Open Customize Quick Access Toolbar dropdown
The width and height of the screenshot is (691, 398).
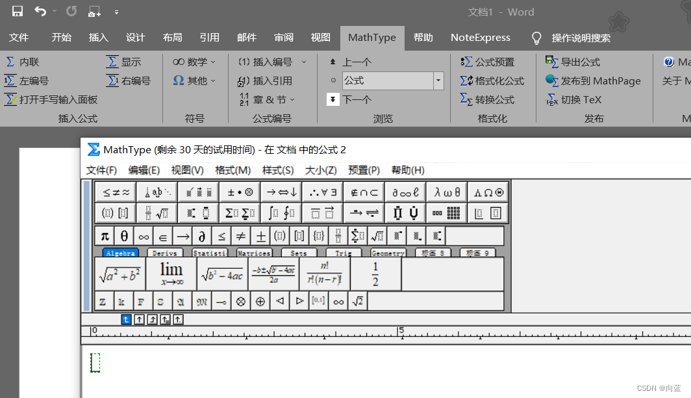[116, 12]
